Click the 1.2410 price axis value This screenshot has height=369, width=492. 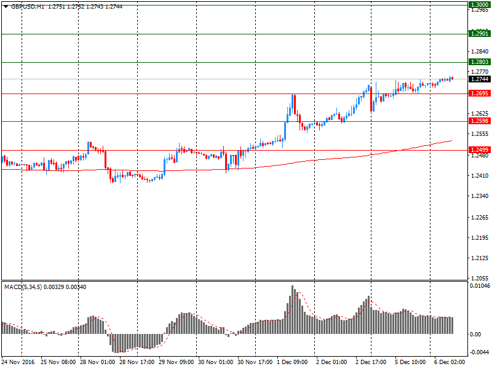(x=480, y=176)
